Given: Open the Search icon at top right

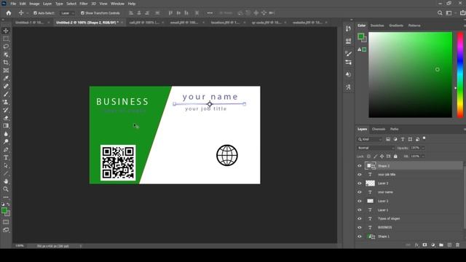Looking at the screenshot, I should pos(440,13).
